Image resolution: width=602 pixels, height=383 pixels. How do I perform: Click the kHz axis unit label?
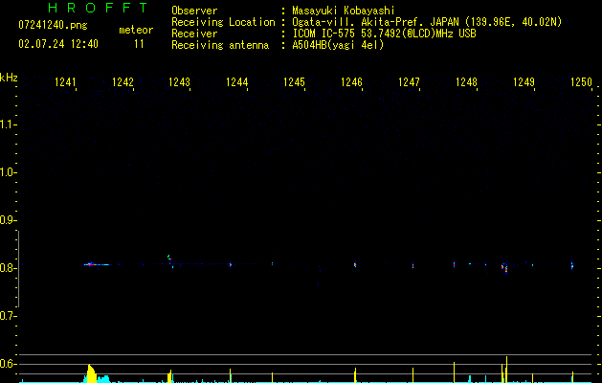[9, 78]
